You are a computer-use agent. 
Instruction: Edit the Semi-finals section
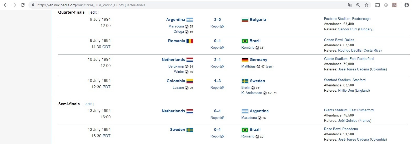pyautogui.click(x=88, y=104)
